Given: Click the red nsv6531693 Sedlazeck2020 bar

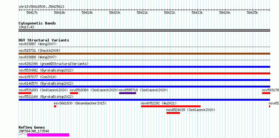Looking at the screenshot, I should 25,93.
